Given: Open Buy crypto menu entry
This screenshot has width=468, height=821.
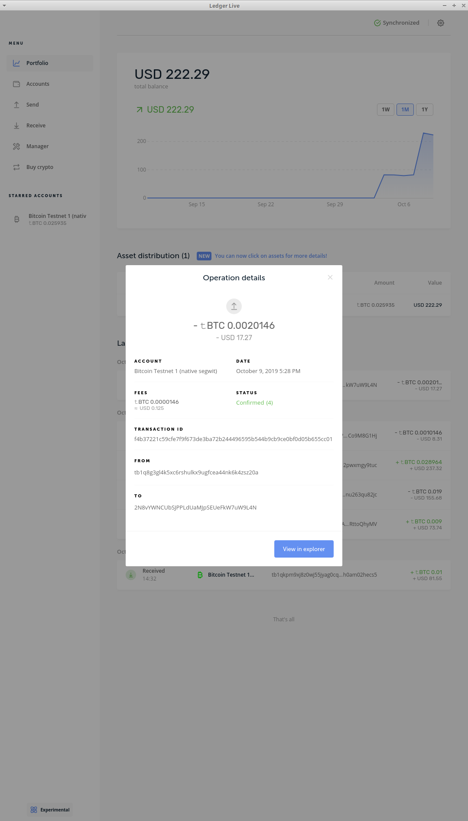Looking at the screenshot, I should point(50,167).
